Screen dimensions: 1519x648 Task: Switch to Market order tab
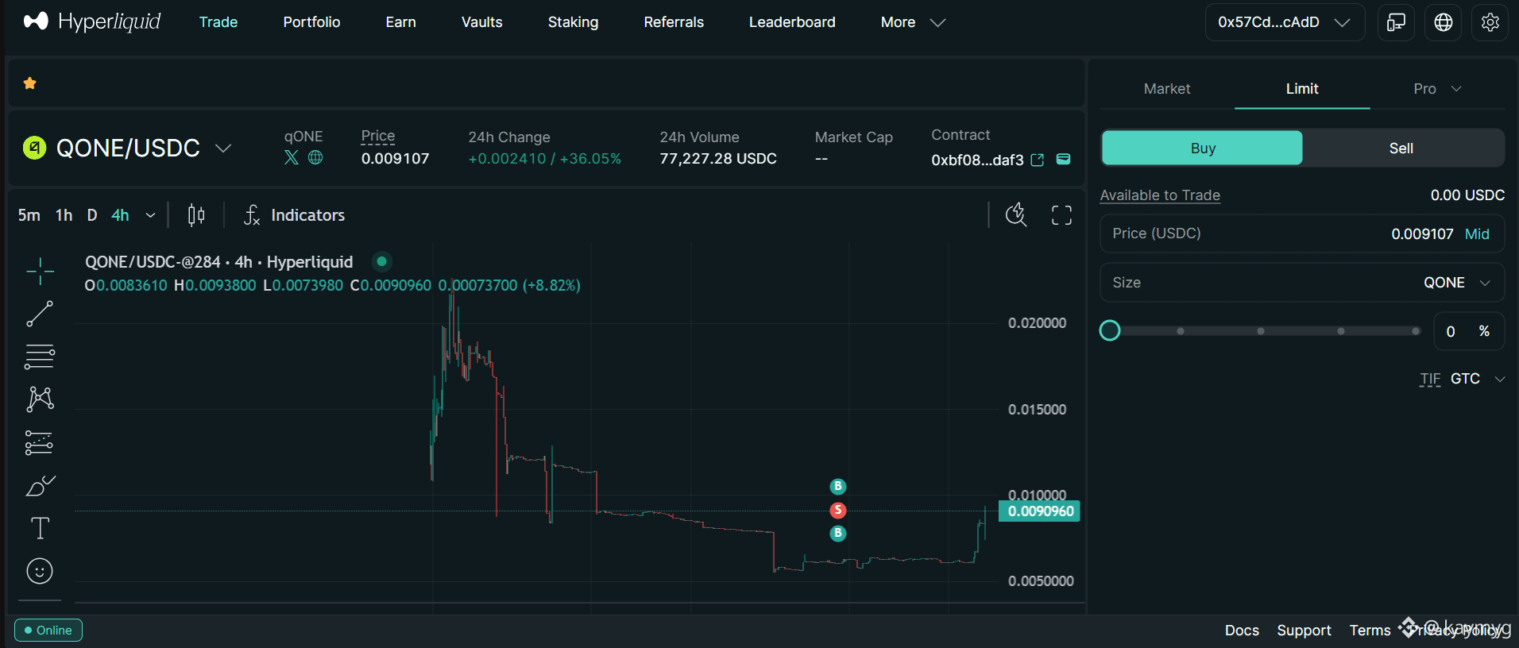[1167, 89]
